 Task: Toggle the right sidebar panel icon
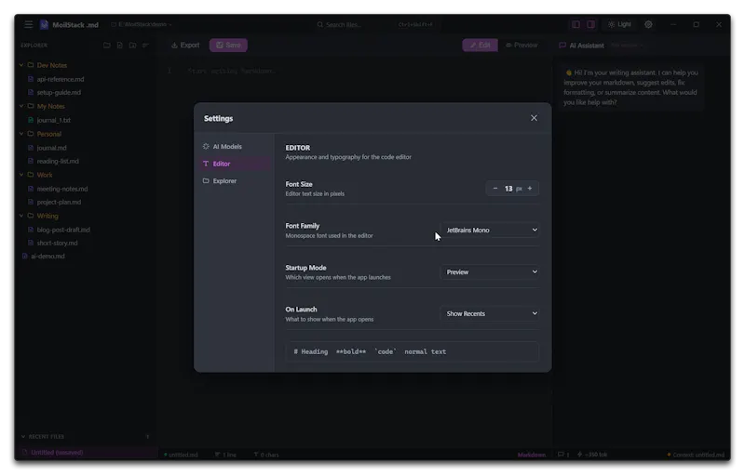[x=590, y=24]
